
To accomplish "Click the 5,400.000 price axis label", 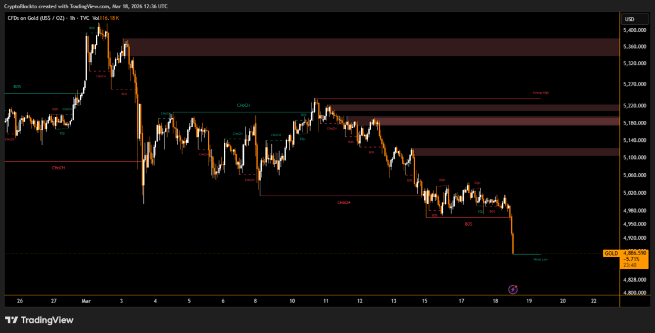I will tap(635, 31).
